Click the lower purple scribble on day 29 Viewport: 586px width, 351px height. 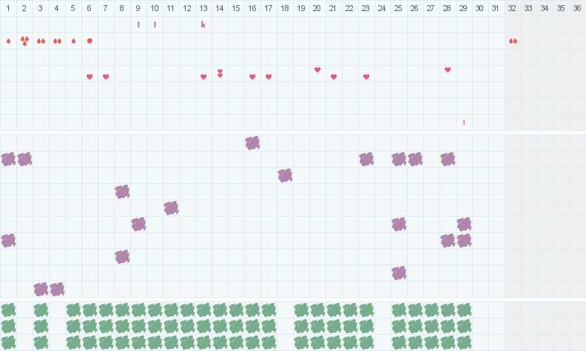click(x=464, y=240)
